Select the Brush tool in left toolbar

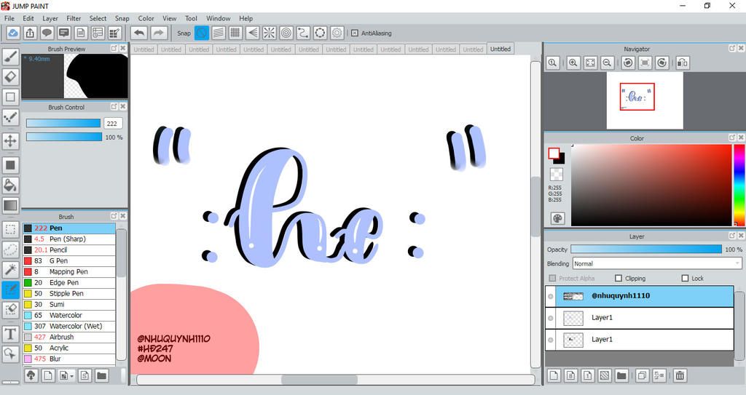click(10, 57)
